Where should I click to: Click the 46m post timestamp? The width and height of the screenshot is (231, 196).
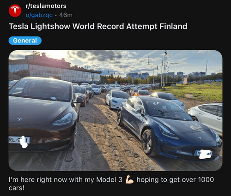pyautogui.click(x=66, y=15)
